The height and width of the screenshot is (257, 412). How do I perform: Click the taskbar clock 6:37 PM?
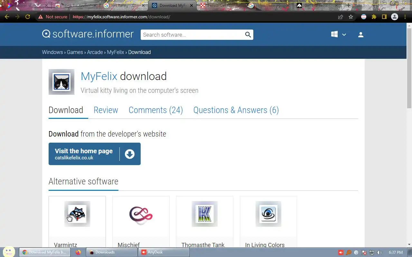tap(396, 253)
